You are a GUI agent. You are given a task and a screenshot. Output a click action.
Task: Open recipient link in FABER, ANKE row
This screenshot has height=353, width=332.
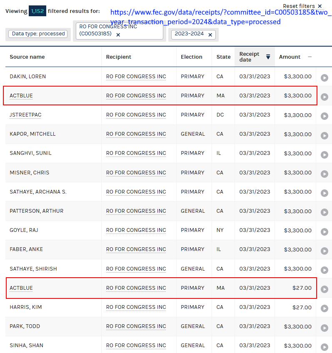136,249
